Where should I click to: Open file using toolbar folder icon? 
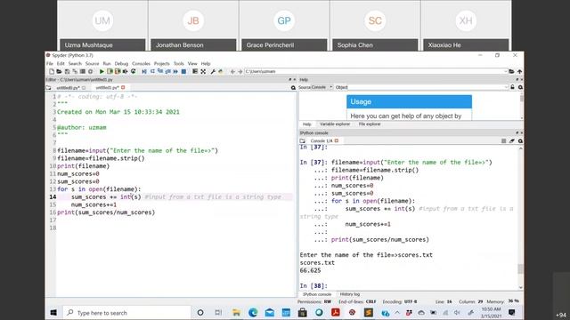[x=60, y=71]
